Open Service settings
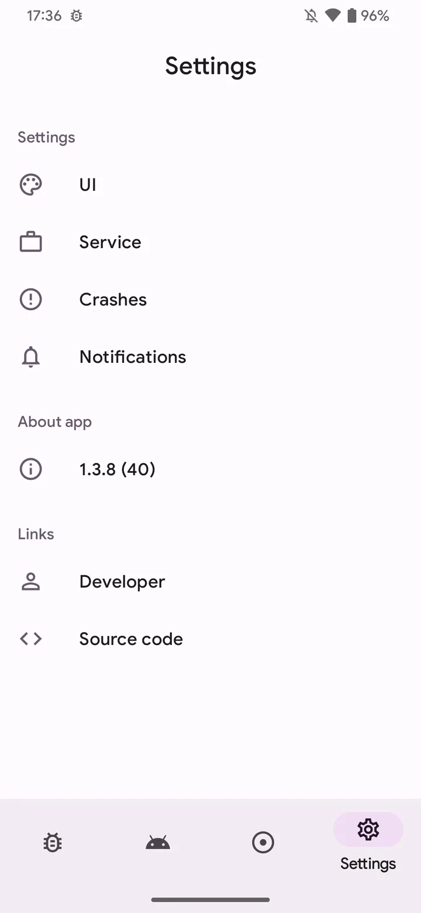This screenshot has height=913, width=421. click(210, 242)
